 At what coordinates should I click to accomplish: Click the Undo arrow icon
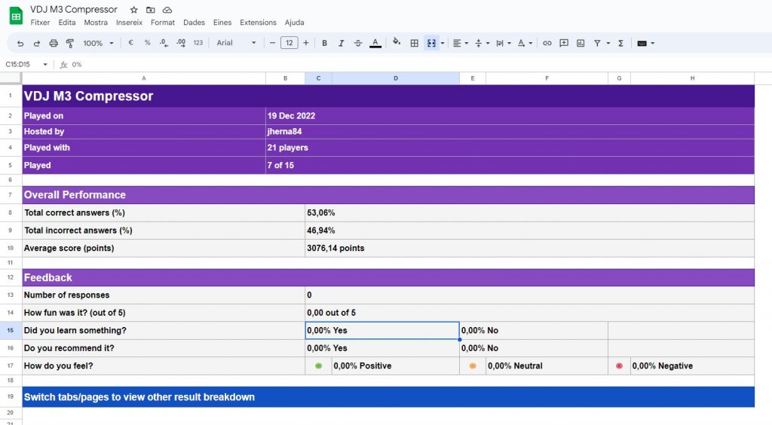(x=20, y=43)
